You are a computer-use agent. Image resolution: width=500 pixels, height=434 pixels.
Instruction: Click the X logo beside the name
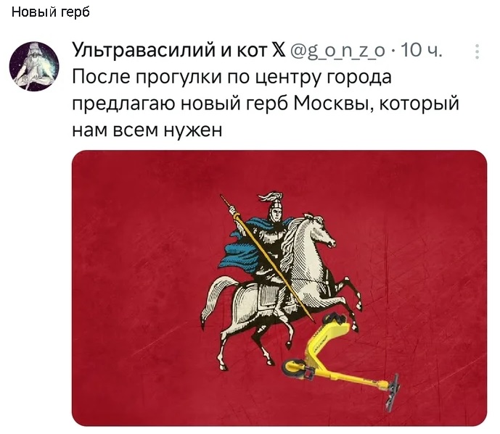pyautogui.click(x=277, y=51)
